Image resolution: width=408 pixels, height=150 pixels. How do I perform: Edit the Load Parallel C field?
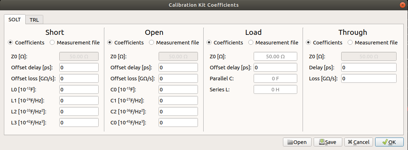275,79
